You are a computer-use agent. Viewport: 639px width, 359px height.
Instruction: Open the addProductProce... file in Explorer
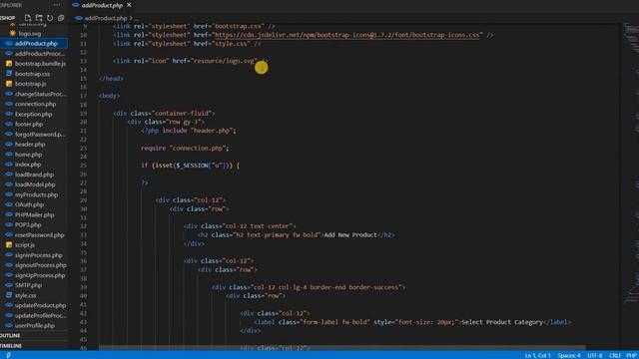pos(40,53)
